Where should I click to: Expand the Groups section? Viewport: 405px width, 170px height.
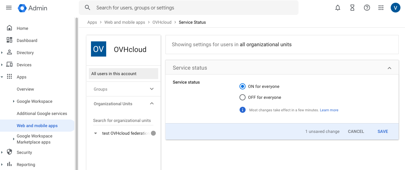152,89
